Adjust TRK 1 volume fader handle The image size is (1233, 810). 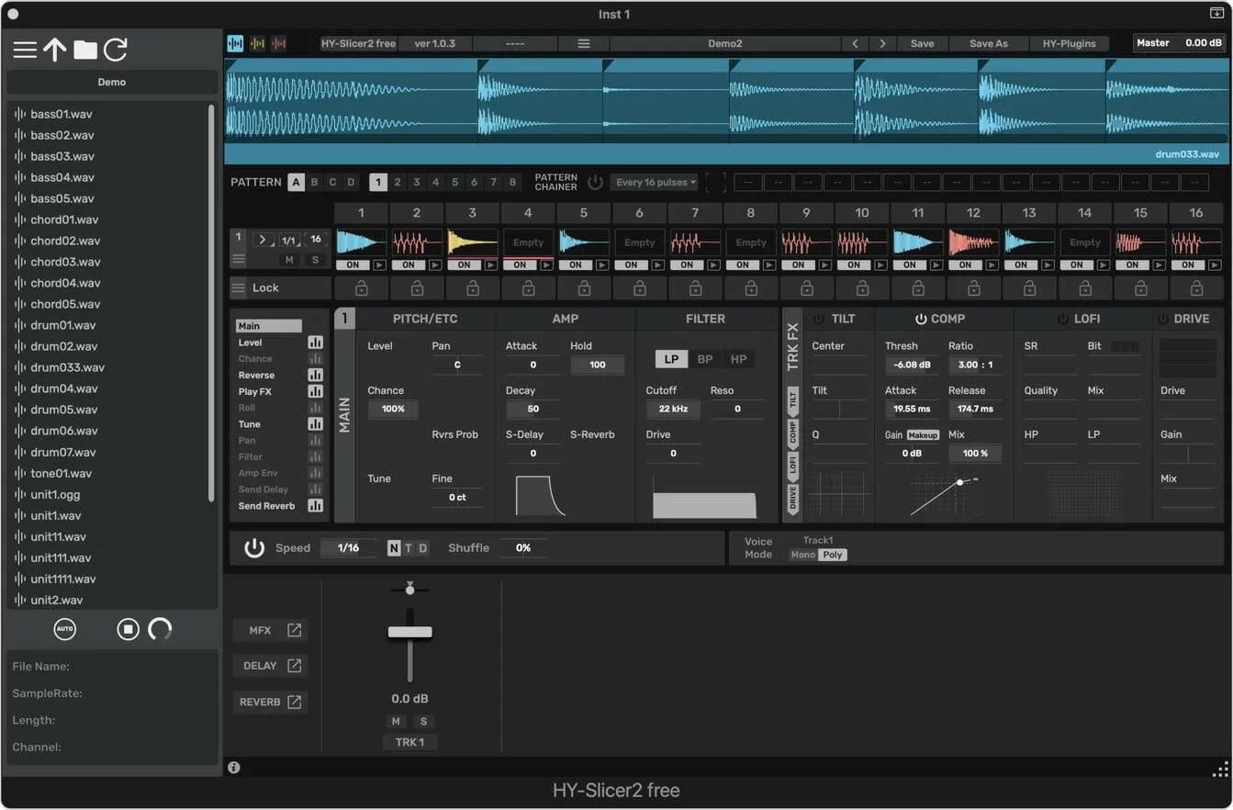(409, 632)
